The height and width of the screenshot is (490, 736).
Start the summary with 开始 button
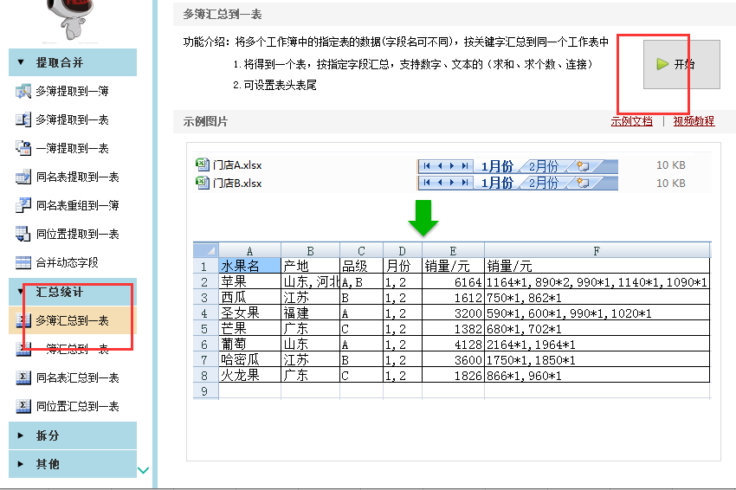point(681,64)
